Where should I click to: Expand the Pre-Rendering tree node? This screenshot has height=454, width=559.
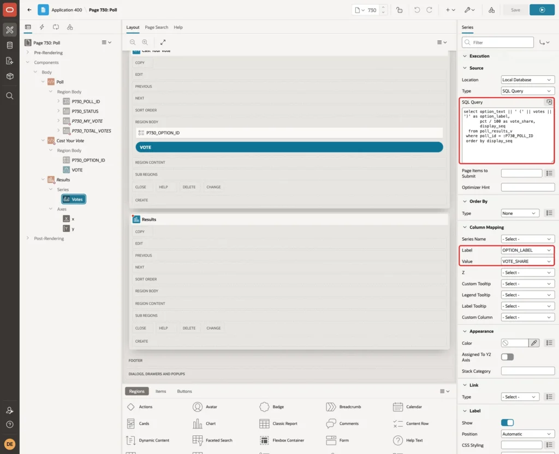click(x=28, y=52)
